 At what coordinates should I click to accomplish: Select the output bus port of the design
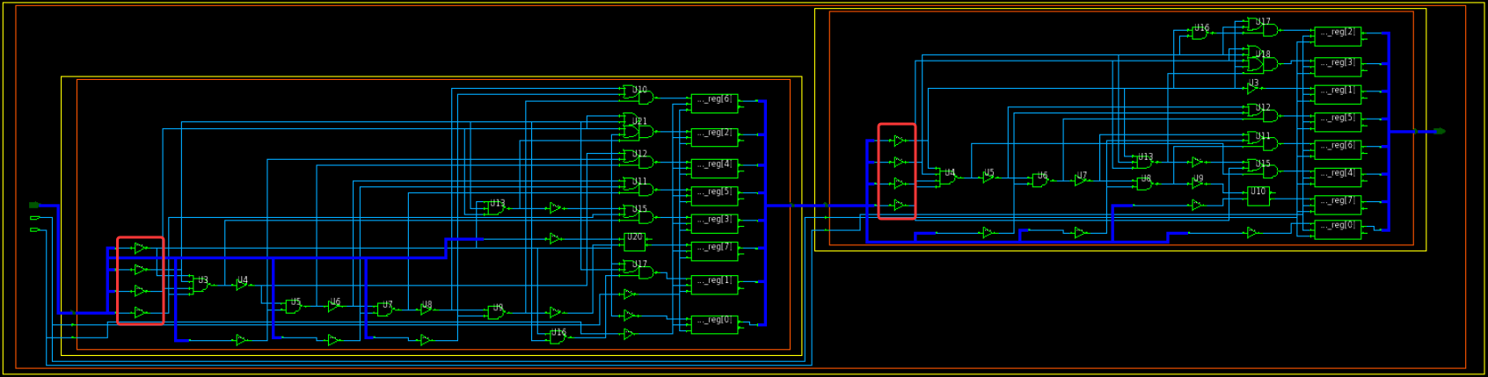point(1439,131)
